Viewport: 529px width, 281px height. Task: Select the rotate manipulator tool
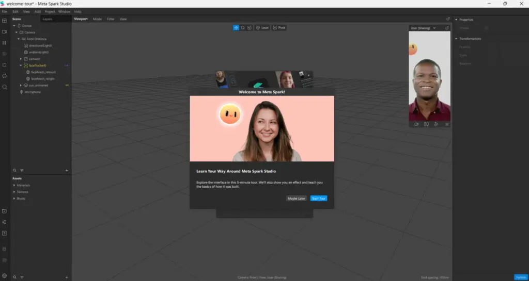tap(243, 28)
